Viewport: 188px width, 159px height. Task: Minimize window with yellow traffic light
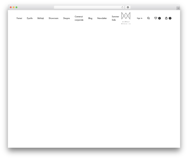tap(14, 7)
